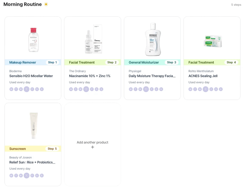
Task: Select the ACNES Sealing Jell box image
Action: tap(213, 41)
